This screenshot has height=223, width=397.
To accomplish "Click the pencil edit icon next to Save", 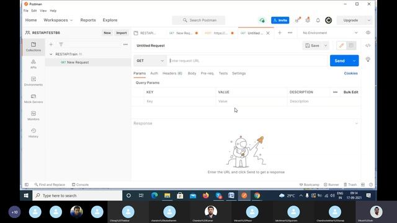I will tap(341, 45).
